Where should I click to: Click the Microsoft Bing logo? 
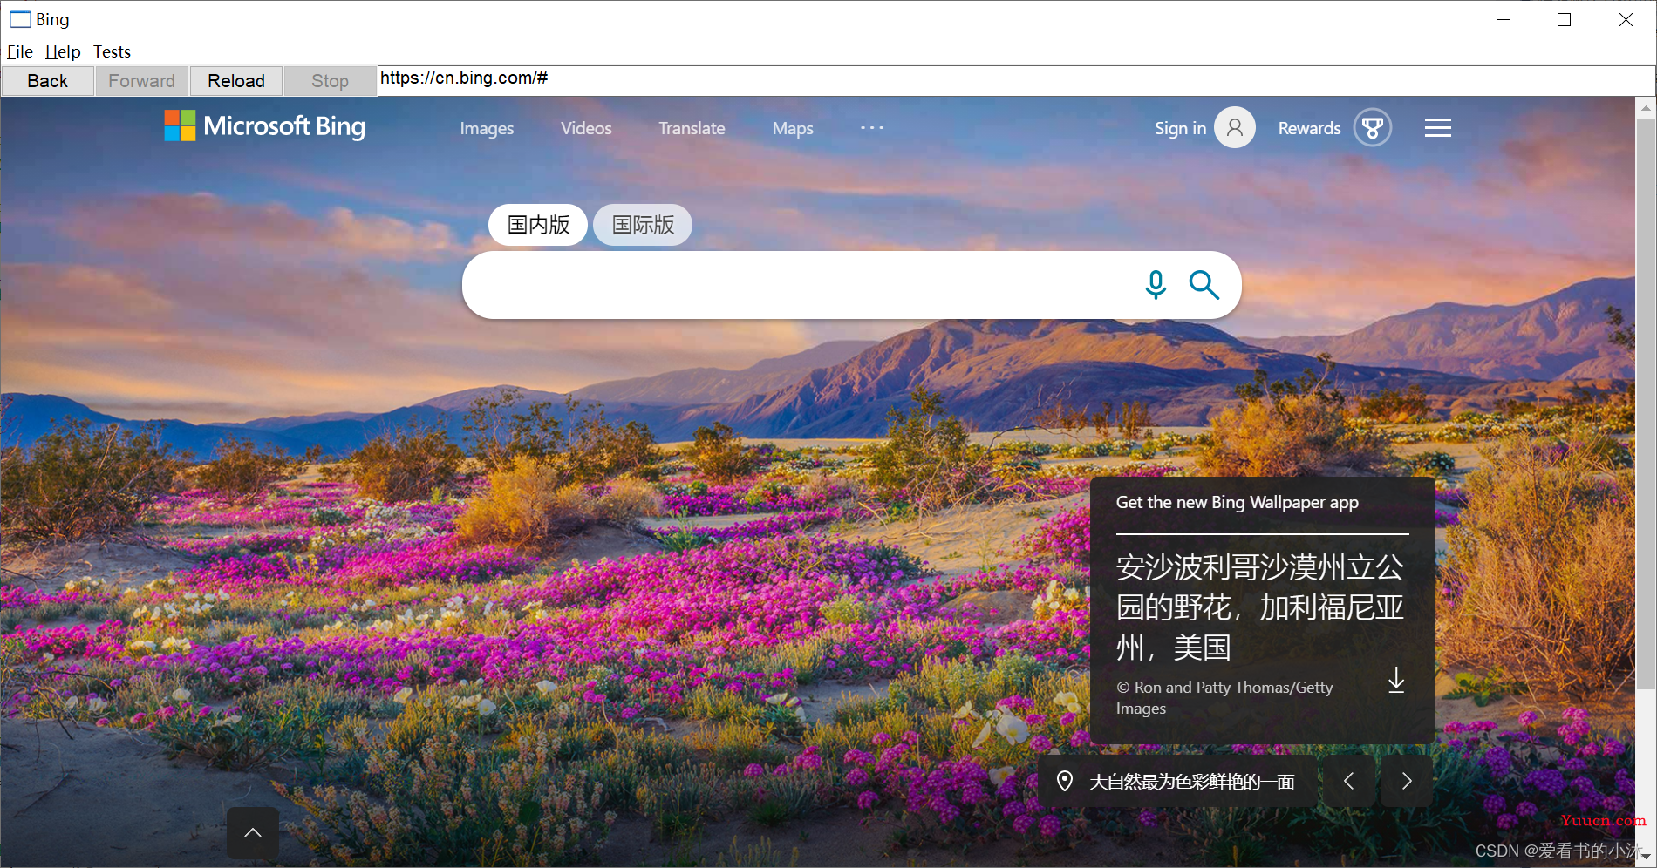[x=265, y=126]
